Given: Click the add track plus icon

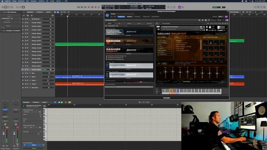Looking at the screenshot, I should tap(24, 15).
